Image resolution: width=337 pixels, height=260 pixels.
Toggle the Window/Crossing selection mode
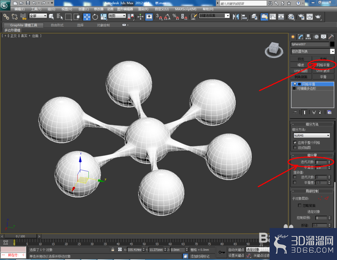click(76, 17)
